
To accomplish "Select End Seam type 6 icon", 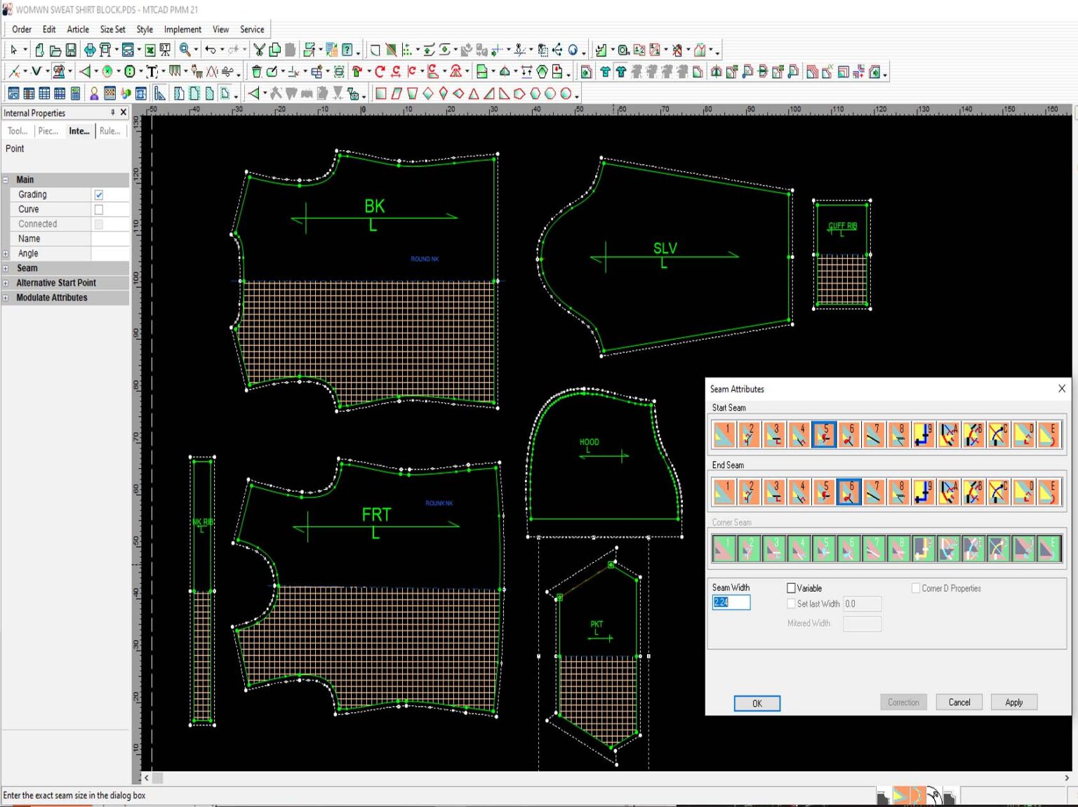I will tap(849, 493).
